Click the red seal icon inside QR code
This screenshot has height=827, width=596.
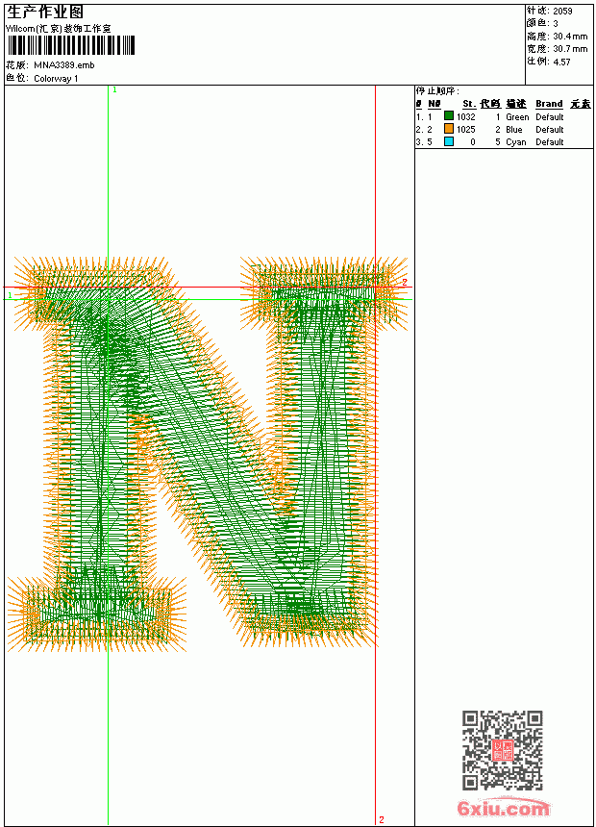[502, 750]
